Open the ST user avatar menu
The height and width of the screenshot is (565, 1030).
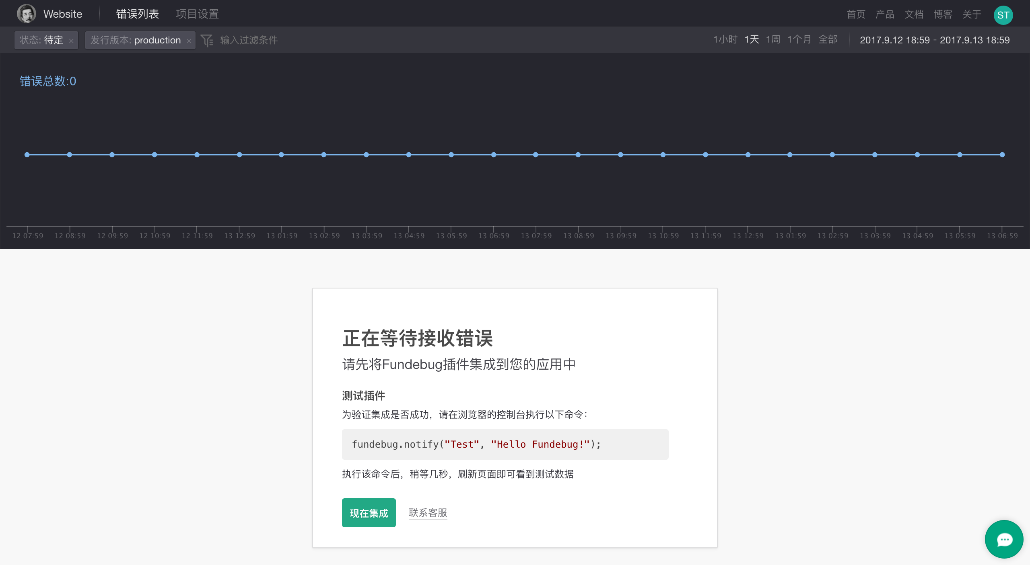tap(1003, 15)
